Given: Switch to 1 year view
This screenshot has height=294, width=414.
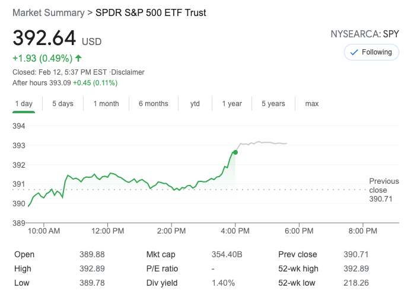Looking at the screenshot, I should tap(232, 104).
